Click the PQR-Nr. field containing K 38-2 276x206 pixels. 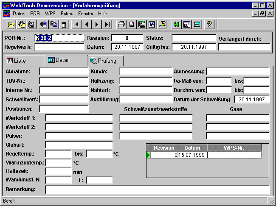[59, 38]
